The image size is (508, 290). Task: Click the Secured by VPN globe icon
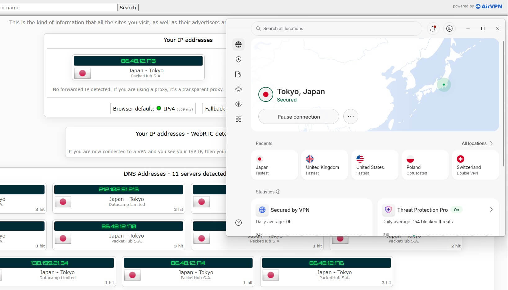point(262,210)
